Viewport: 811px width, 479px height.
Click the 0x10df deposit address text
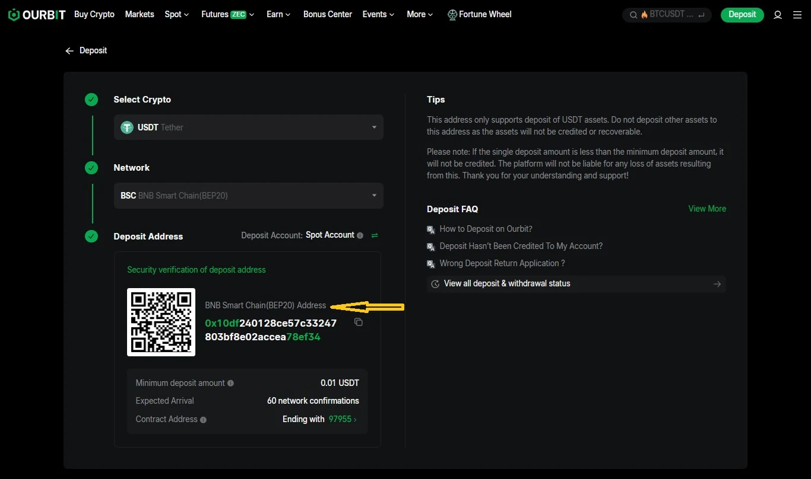(271, 330)
